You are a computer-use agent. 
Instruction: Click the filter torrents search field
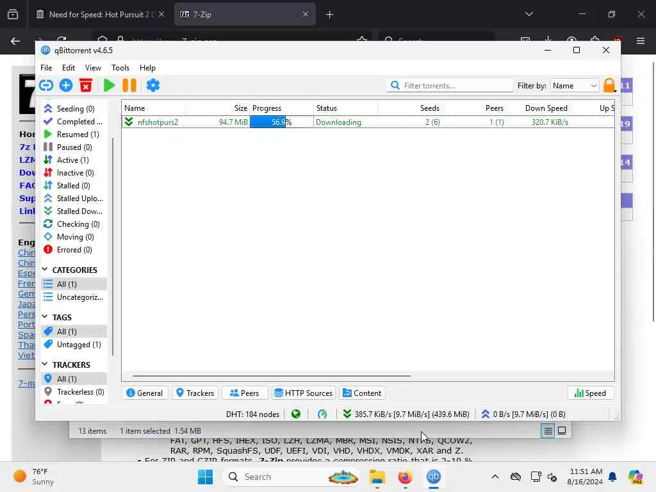(450, 85)
